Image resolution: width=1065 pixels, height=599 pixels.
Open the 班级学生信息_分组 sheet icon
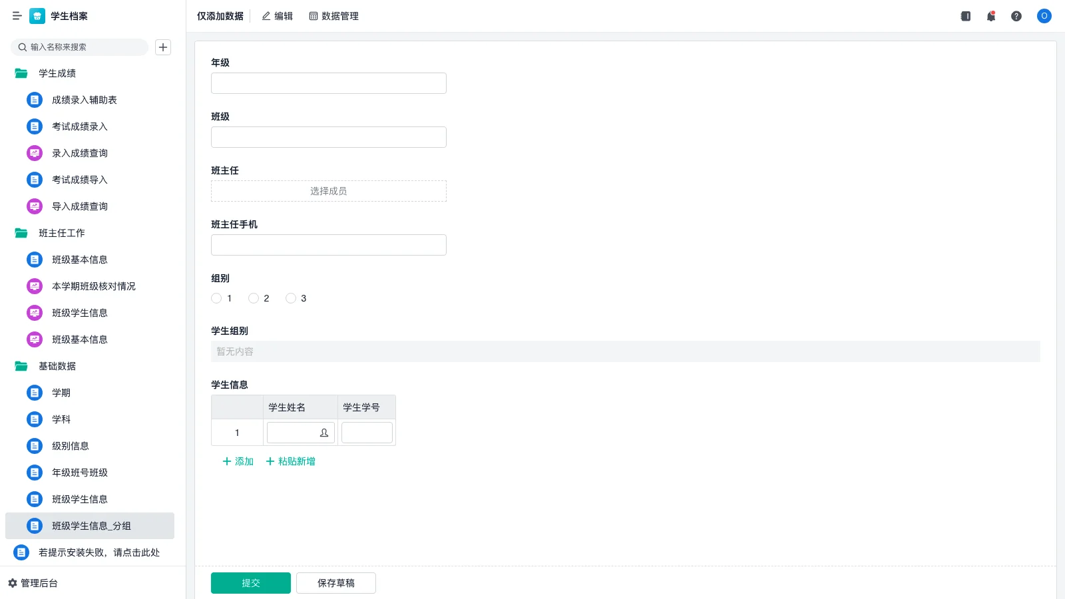coord(34,526)
